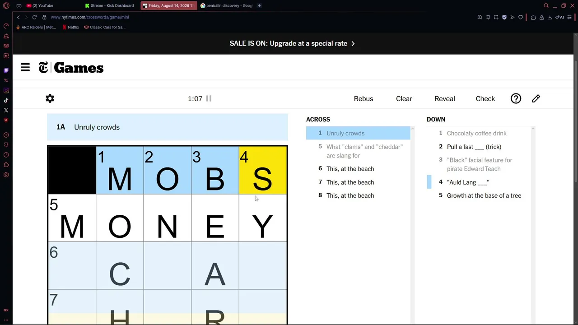The height and width of the screenshot is (325, 578).
Task: Select clue 5 Down Growth at tree base
Action: coord(479,195)
